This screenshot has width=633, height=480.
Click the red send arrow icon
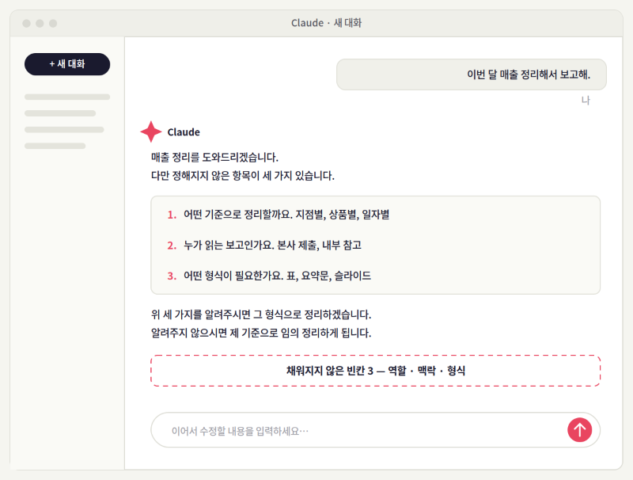579,429
